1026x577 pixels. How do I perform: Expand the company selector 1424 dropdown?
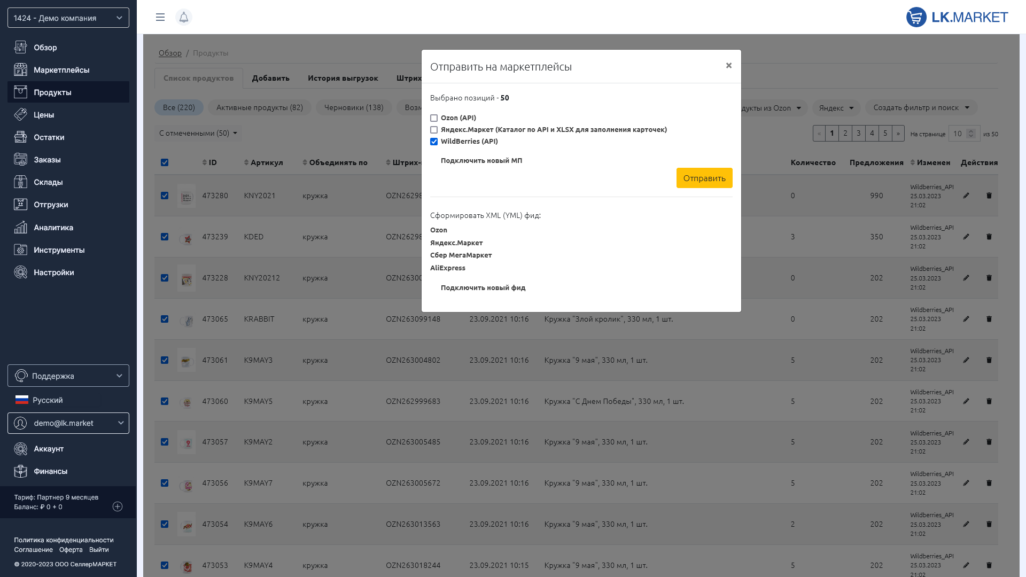(68, 18)
